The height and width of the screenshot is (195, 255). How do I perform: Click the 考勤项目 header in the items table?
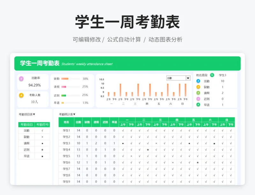(x=27, y=125)
